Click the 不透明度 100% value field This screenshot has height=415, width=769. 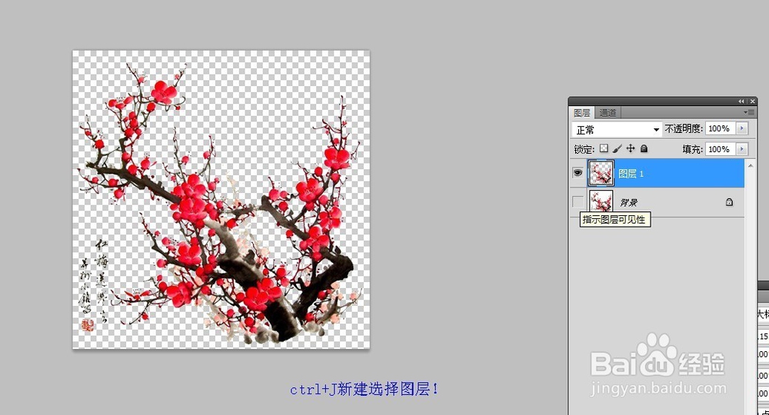pyautogui.click(x=721, y=128)
